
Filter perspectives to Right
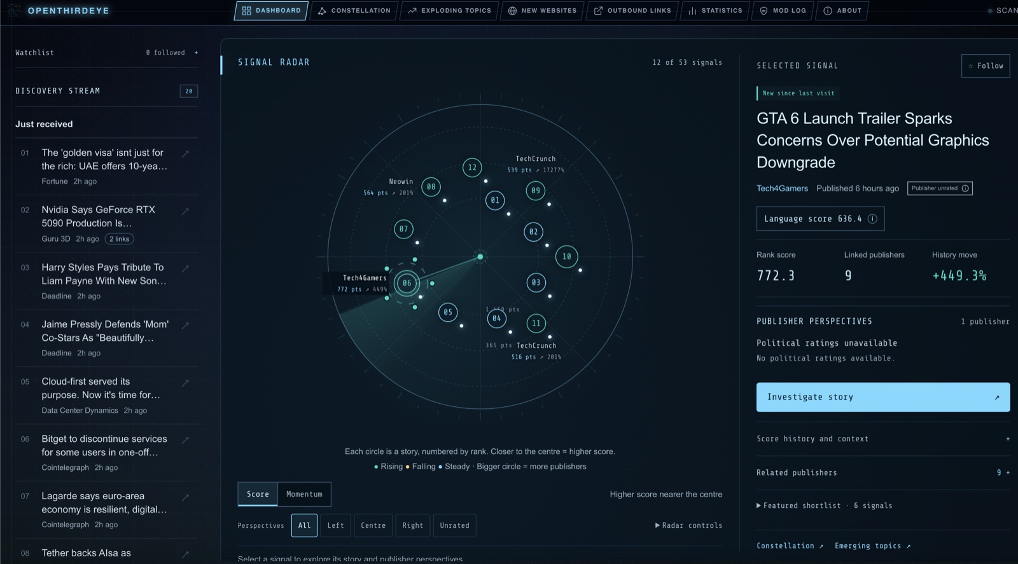click(x=413, y=525)
